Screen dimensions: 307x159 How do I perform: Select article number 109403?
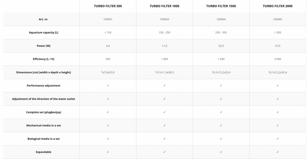point(164,19)
